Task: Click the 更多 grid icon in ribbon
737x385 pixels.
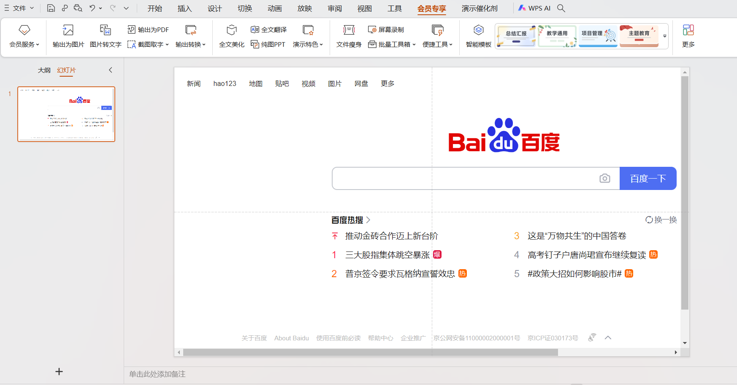Action: (688, 30)
